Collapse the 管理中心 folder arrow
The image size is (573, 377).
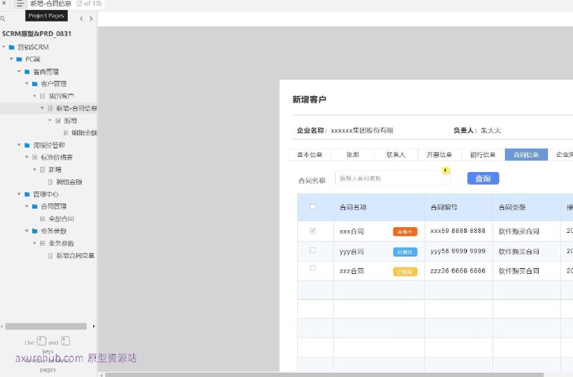click(19, 194)
